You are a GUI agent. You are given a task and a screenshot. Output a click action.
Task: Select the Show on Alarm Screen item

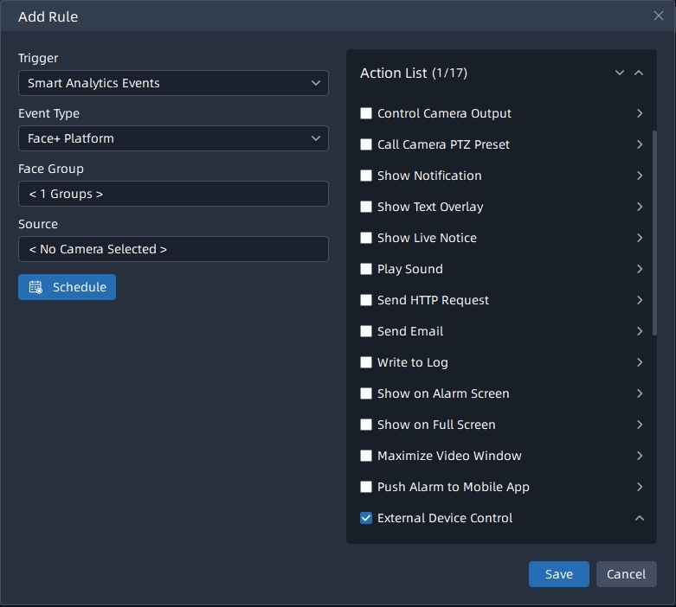coord(443,393)
